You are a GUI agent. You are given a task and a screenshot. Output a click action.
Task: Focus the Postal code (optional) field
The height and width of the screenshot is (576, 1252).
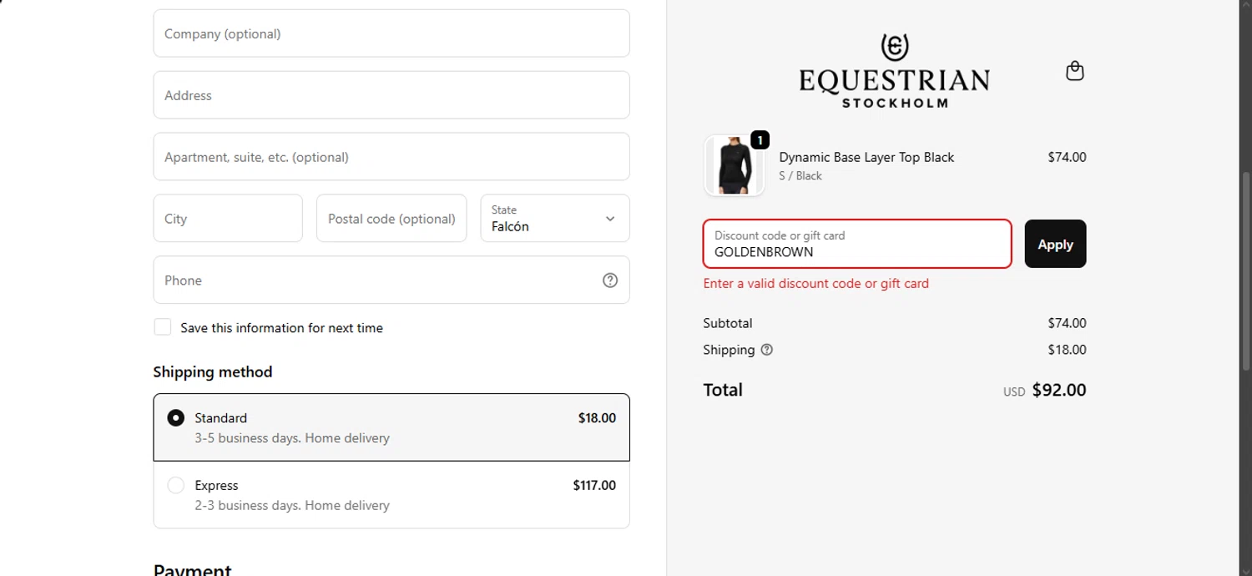tap(391, 219)
